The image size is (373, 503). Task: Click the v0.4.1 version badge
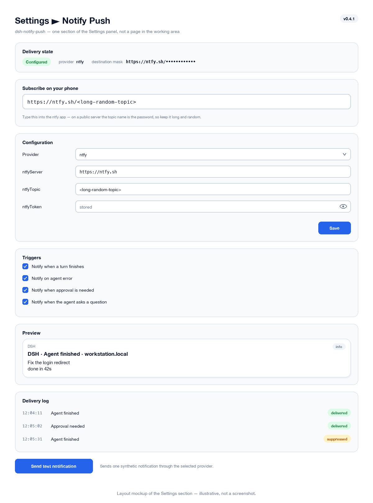coord(349,19)
